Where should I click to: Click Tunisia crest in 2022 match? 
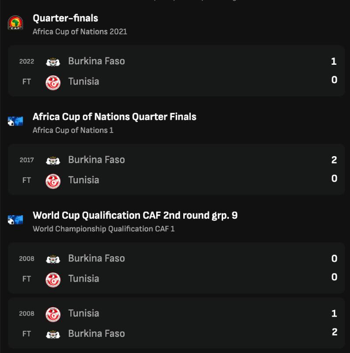[x=53, y=82]
